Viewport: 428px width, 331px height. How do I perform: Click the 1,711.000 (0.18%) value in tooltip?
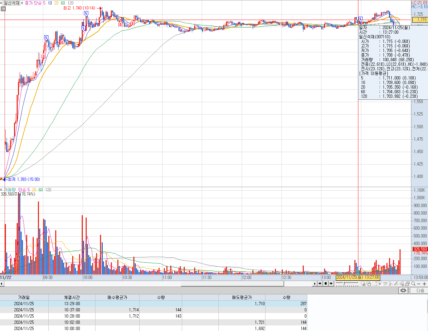399,78
